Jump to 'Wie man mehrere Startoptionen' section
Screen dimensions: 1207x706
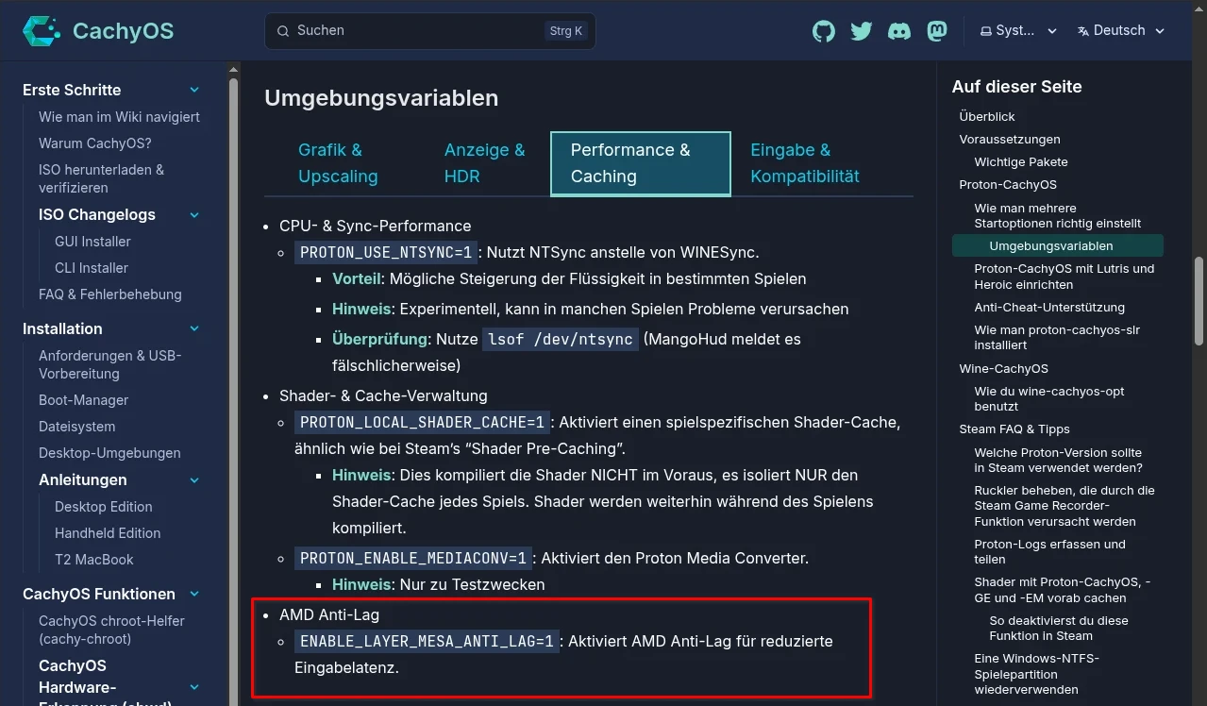pyautogui.click(x=1058, y=216)
